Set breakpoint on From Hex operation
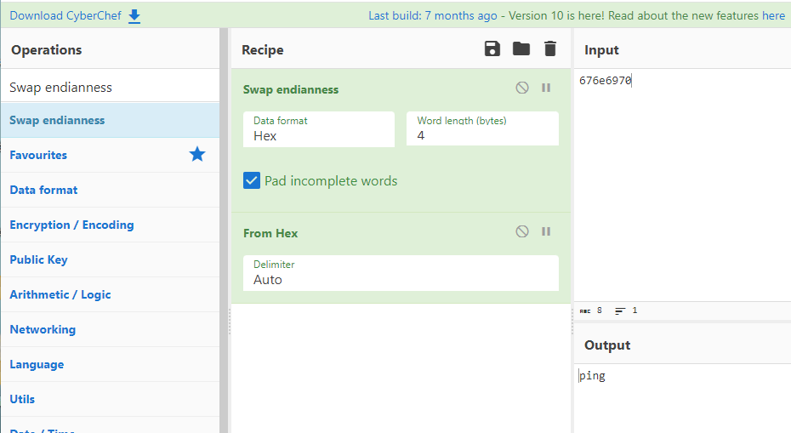Screen dimensions: 791x433 pos(546,231)
